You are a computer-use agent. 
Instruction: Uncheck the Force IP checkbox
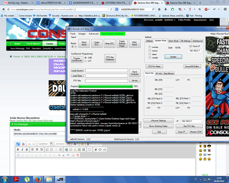click(x=190, y=46)
